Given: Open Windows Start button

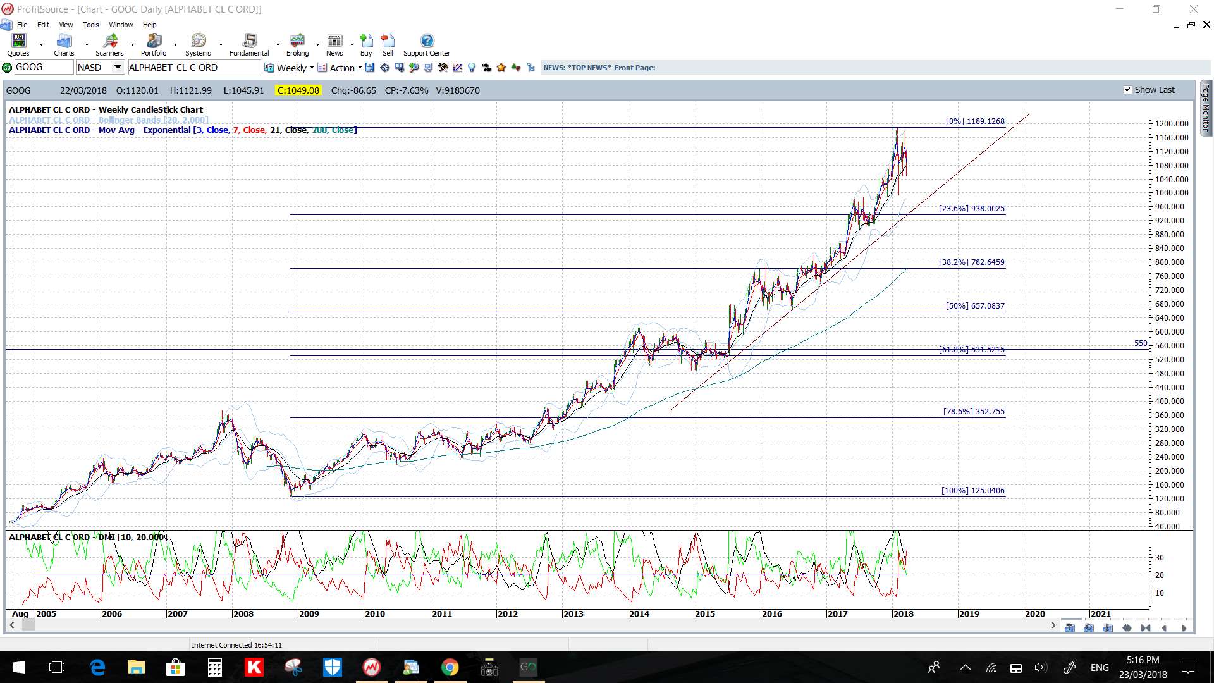Looking at the screenshot, I should (19, 667).
